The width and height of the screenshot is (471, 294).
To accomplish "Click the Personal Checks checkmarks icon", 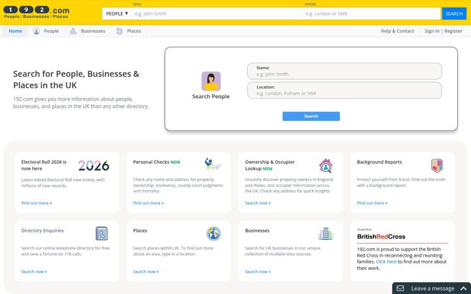I will pyautogui.click(x=213, y=164).
